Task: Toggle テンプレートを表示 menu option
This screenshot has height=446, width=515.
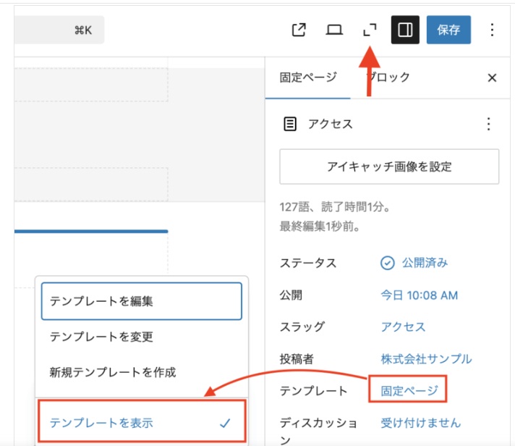Action: pyautogui.click(x=142, y=422)
